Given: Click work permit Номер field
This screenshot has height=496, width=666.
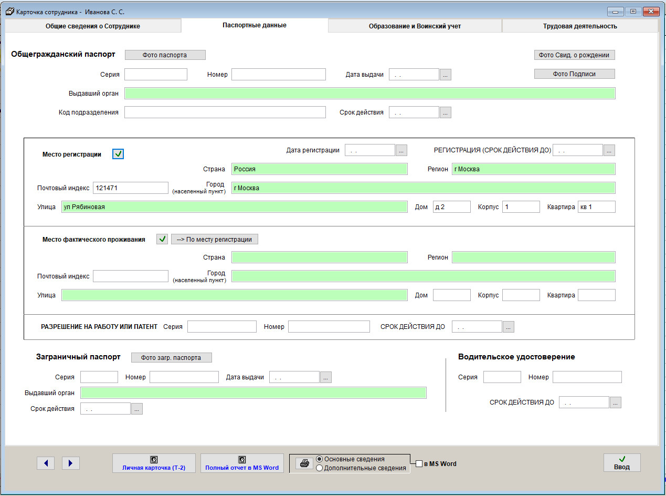Looking at the screenshot, I should tap(329, 326).
